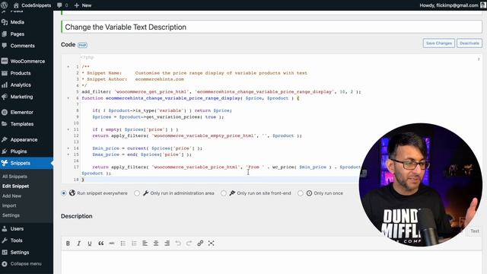Open Edit Snippet submenu link

[15, 186]
